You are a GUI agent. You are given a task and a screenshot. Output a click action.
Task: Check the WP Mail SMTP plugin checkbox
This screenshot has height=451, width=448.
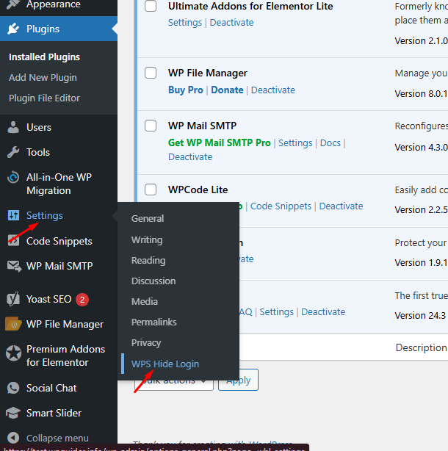coord(151,126)
